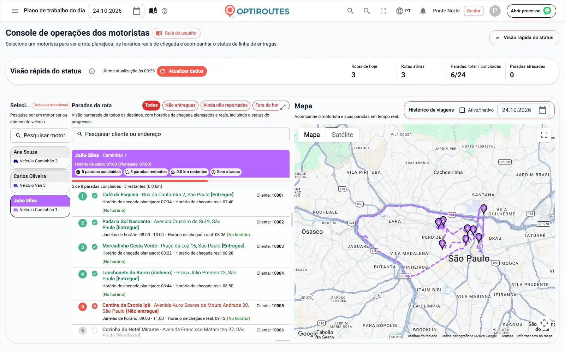This screenshot has height=353, width=565.
Task: Click the top date field 24.10.2026
Action: point(116,11)
